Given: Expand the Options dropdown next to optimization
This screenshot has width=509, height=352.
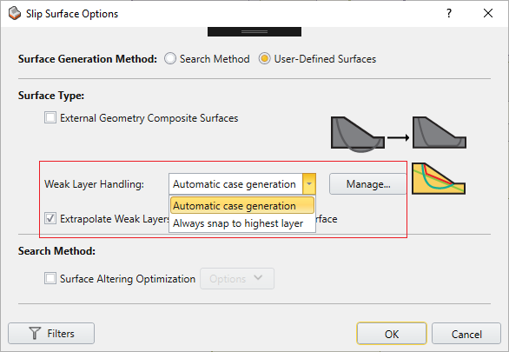Looking at the screenshot, I should click(x=237, y=278).
